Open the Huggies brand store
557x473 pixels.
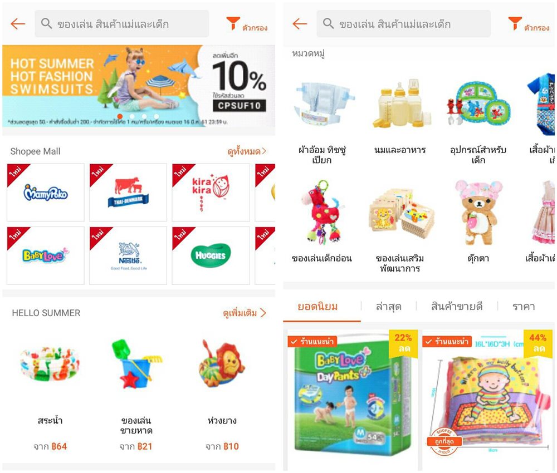point(211,255)
